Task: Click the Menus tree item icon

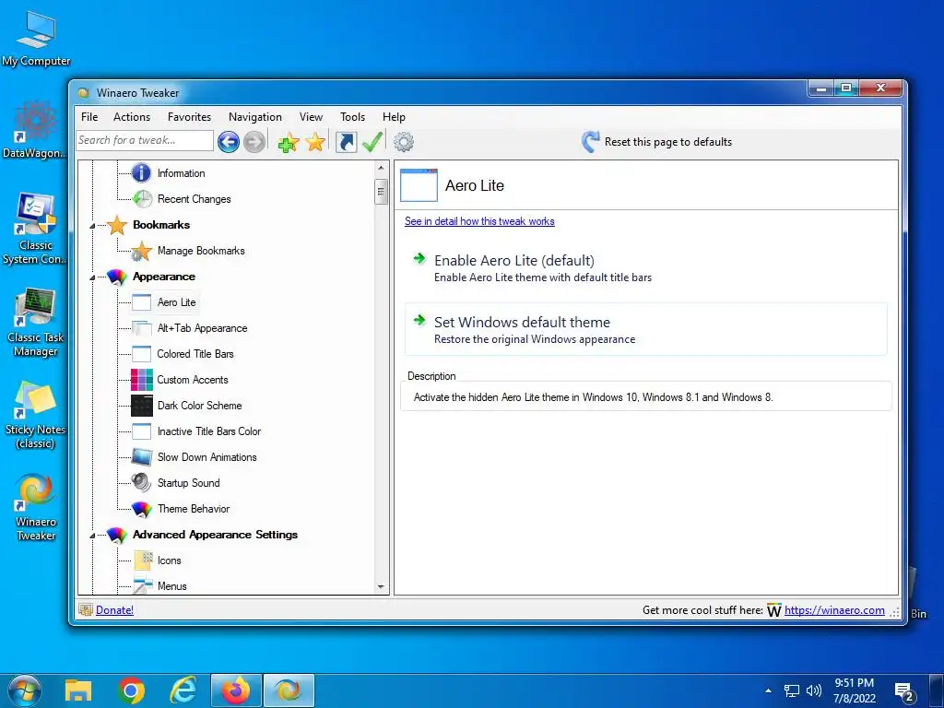Action: click(143, 585)
